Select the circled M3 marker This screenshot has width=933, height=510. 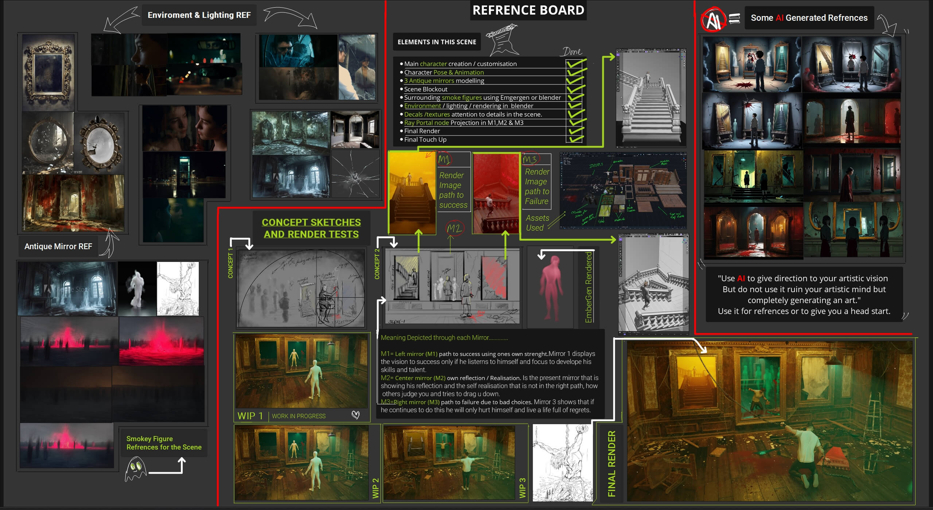pyautogui.click(x=530, y=160)
